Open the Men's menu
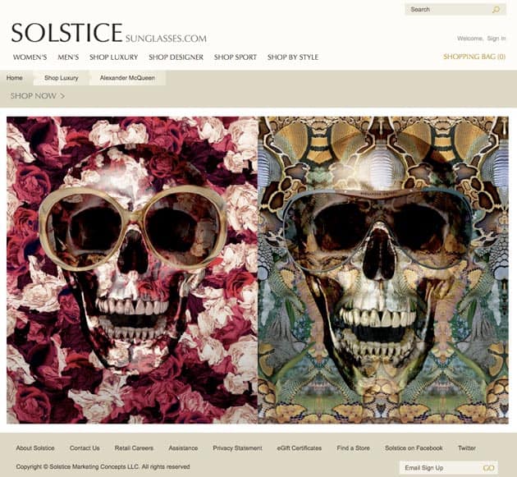517x477 pixels. tap(68, 57)
